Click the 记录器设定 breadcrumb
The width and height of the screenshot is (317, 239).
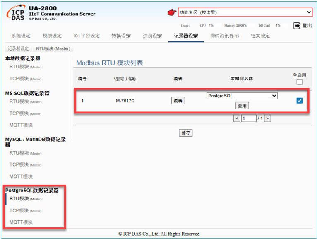[x=18, y=49]
